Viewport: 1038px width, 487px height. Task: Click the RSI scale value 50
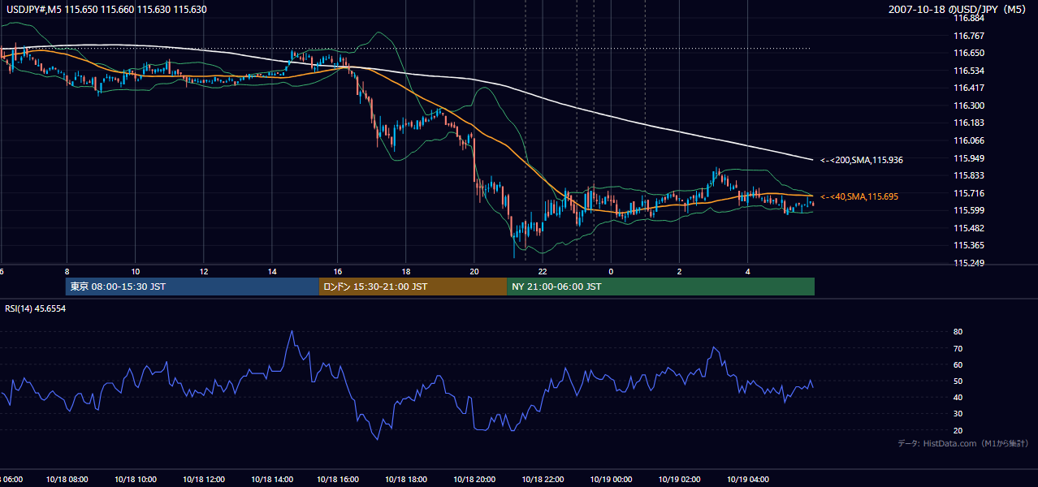tap(958, 381)
